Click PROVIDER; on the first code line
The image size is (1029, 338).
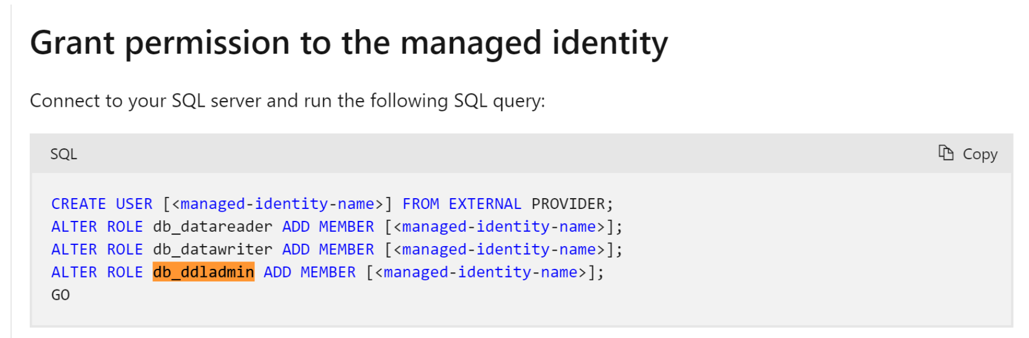pyautogui.click(x=572, y=204)
